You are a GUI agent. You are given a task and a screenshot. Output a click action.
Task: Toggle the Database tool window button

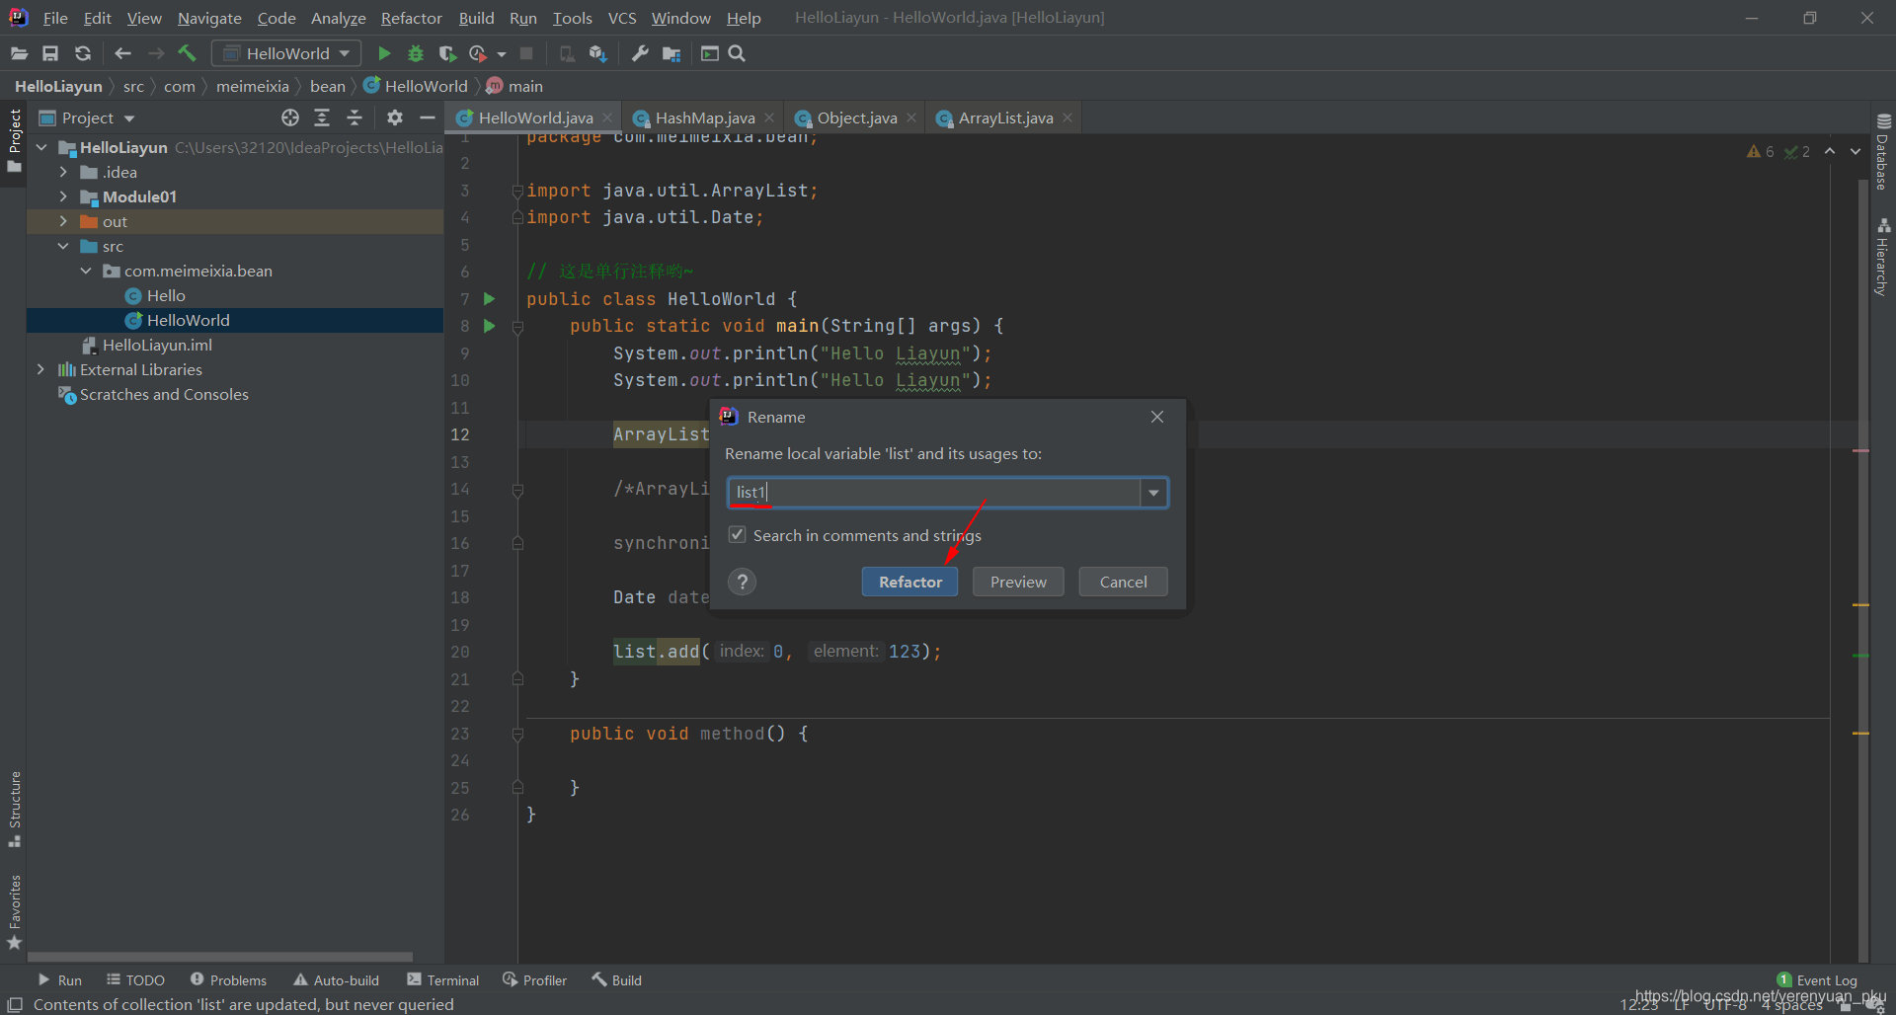click(1882, 151)
